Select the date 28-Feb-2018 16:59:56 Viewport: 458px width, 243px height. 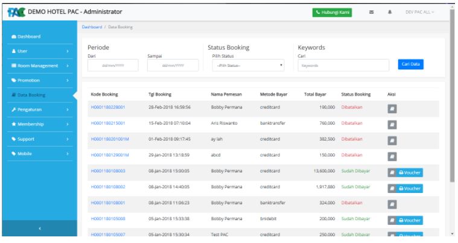(170, 107)
